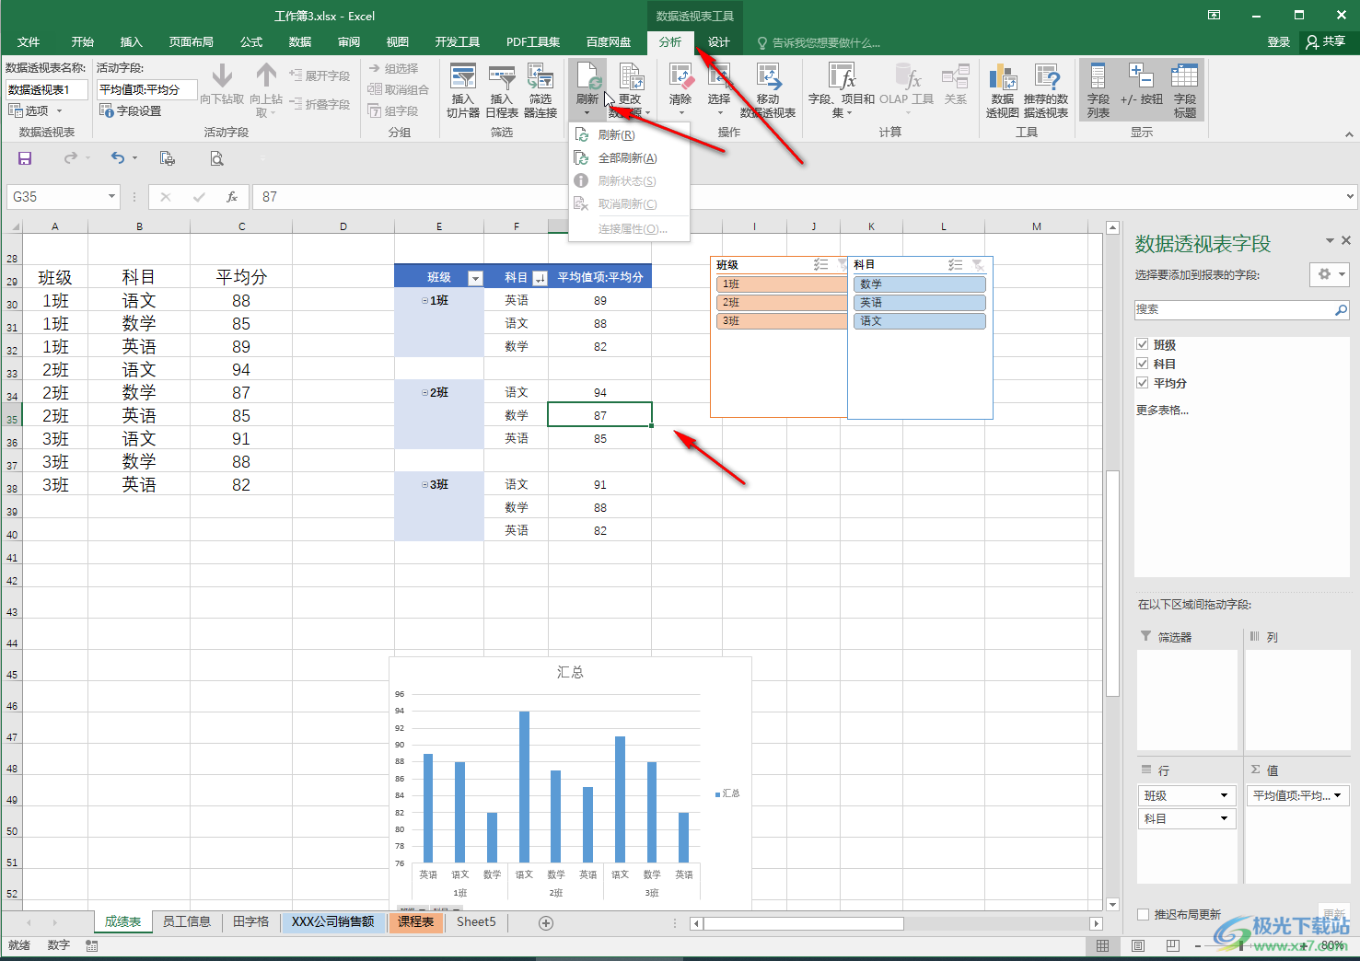Toggle the Field Headers display
The width and height of the screenshot is (1360, 961).
1185,90
